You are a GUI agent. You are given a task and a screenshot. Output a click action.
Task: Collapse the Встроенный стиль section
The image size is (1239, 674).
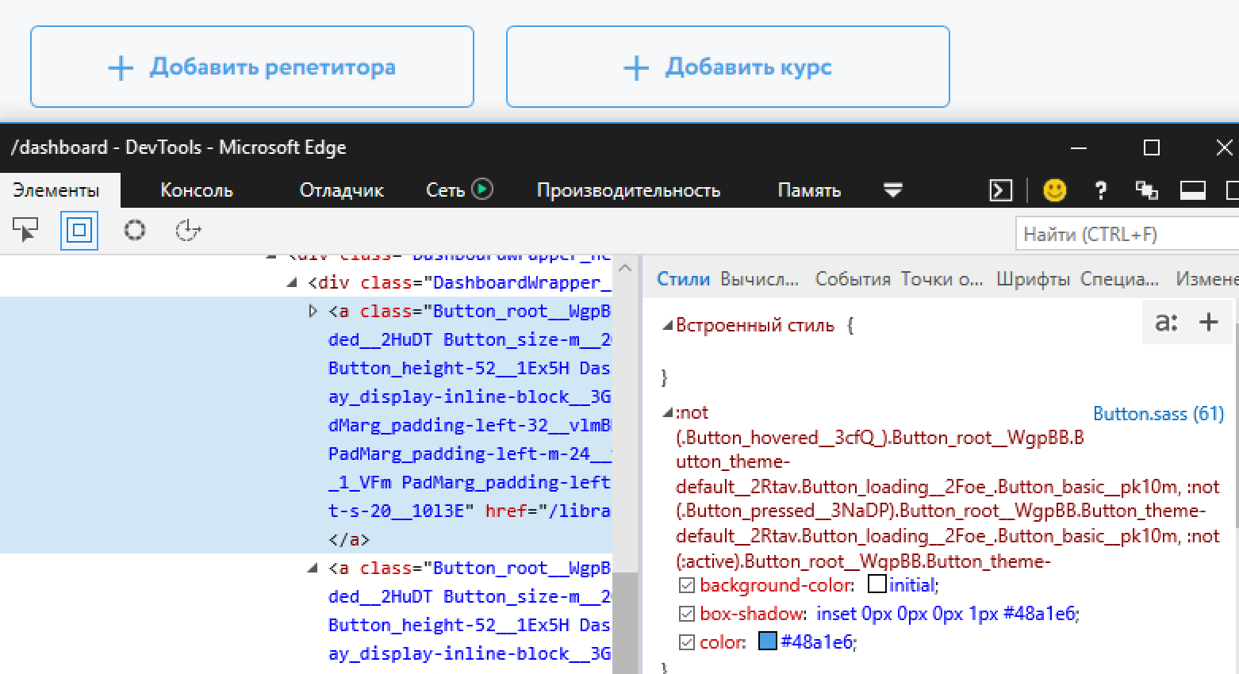click(x=666, y=324)
